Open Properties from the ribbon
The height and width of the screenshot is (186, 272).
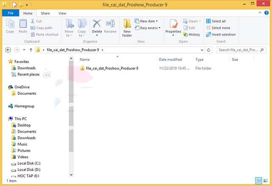pos(173,26)
